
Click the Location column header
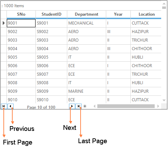point(146,14)
